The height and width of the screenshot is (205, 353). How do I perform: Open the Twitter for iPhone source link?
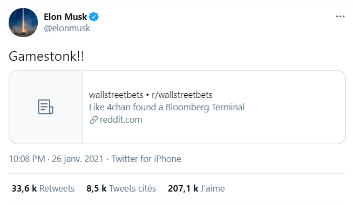146,159
